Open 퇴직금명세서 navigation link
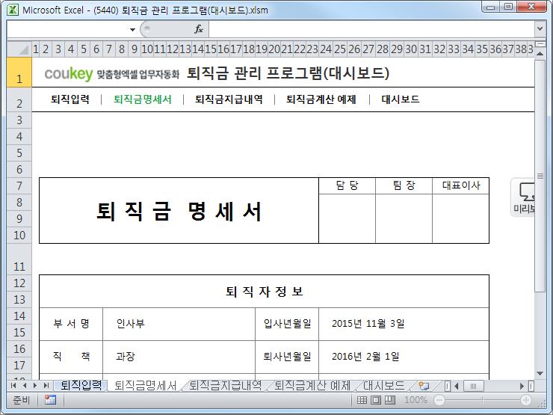 [143, 99]
